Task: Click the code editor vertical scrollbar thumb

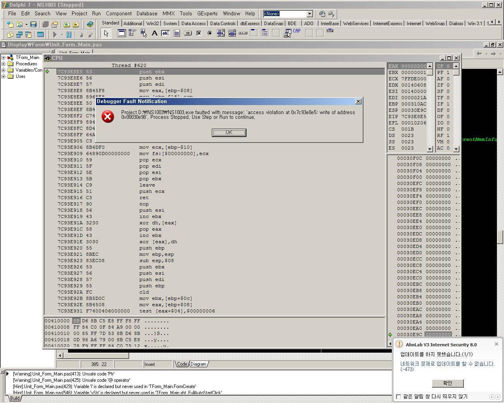Action: [500, 237]
